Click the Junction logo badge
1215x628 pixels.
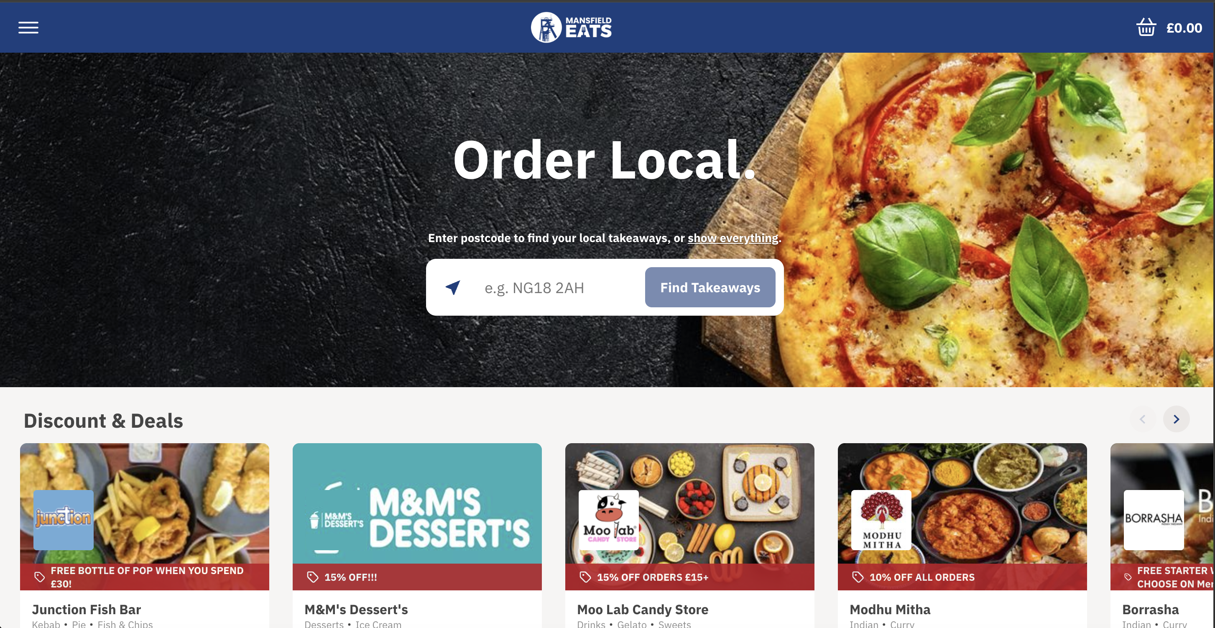(64, 520)
